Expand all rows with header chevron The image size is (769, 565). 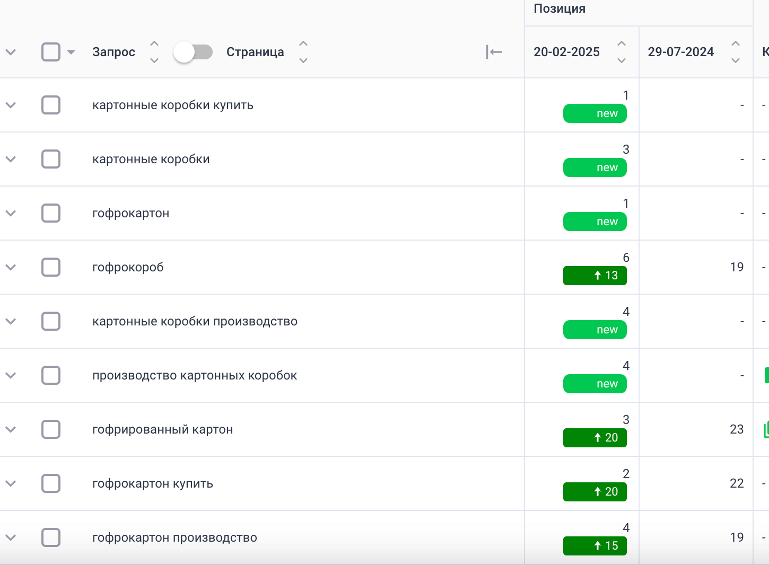(x=11, y=52)
